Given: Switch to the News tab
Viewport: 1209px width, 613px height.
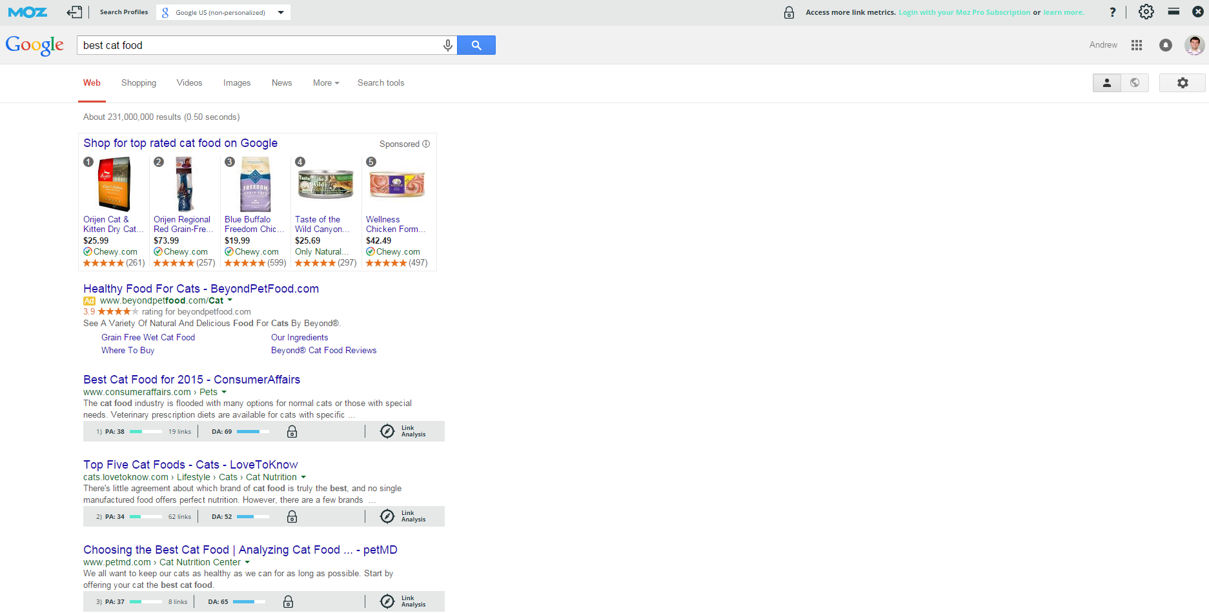Looking at the screenshot, I should pos(282,83).
